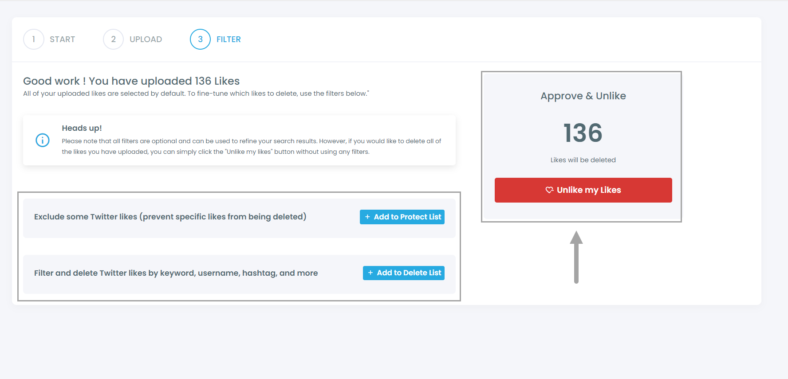Viewport: 788px width, 379px height.
Task: Go back to the START step label
Action: (x=62, y=39)
